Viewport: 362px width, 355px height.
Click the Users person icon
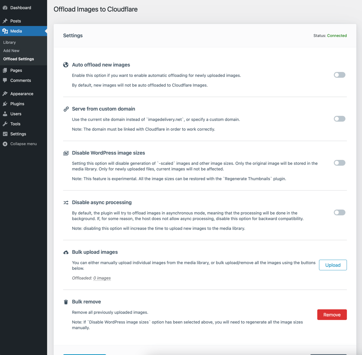pyautogui.click(x=5, y=114)
